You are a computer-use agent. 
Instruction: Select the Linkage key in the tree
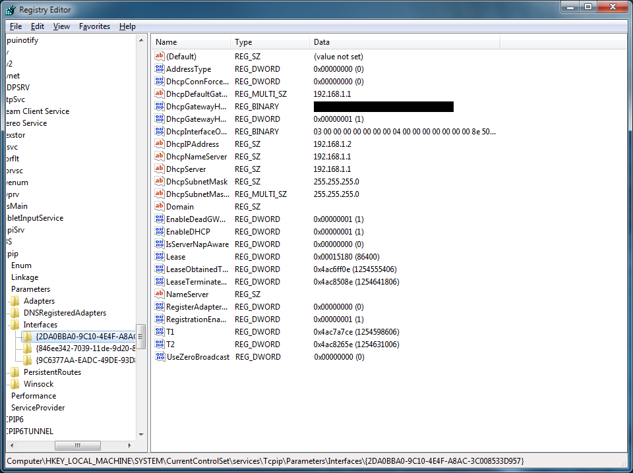tap(24, 277)
